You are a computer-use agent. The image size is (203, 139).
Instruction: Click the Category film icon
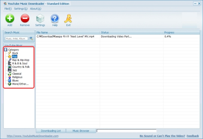6,50
